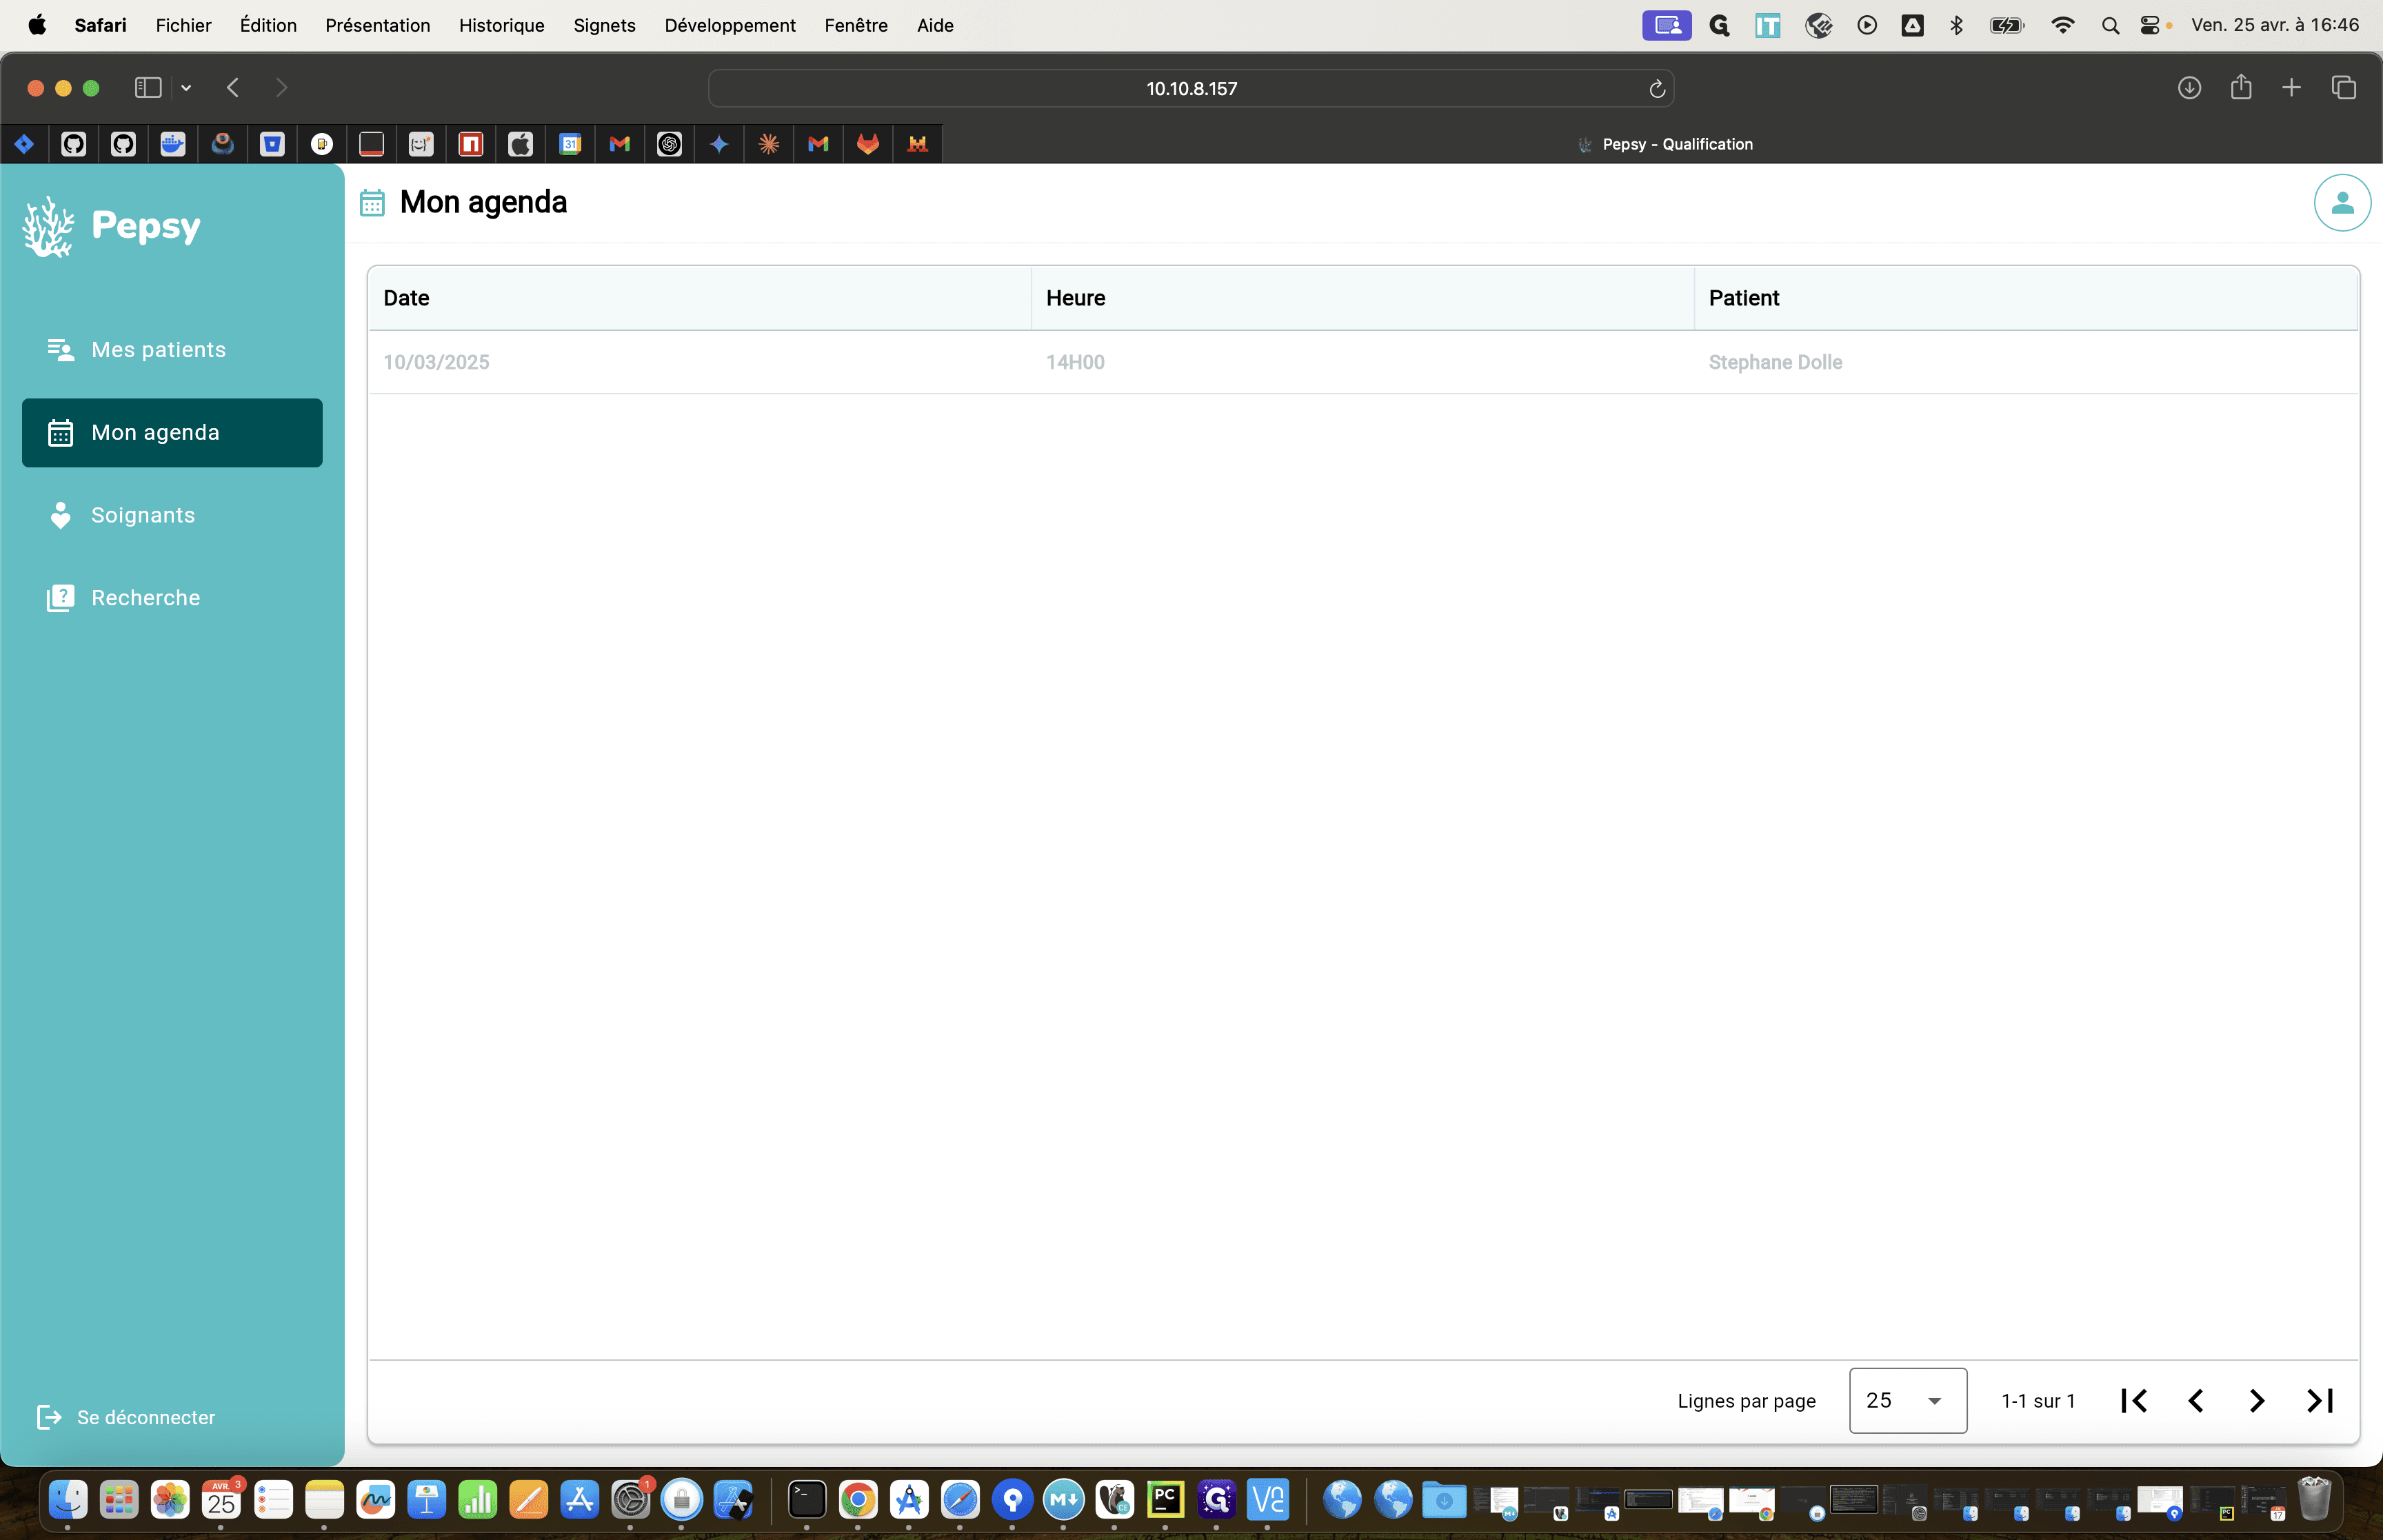This screenshot has height=1540, width=2383.
Task: Open Keynote from the Dock
Action: coord(426,1500)
